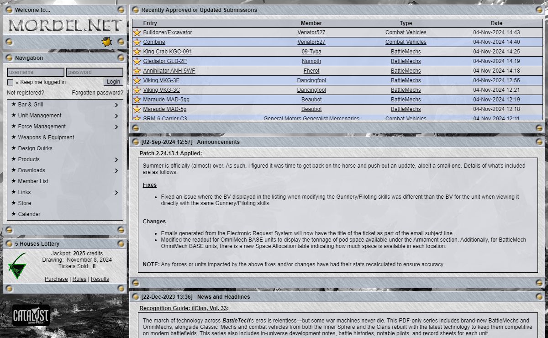This screenshot has width=548, height=338.
Task: Open the Combine entry link
Action: [154, 42]
